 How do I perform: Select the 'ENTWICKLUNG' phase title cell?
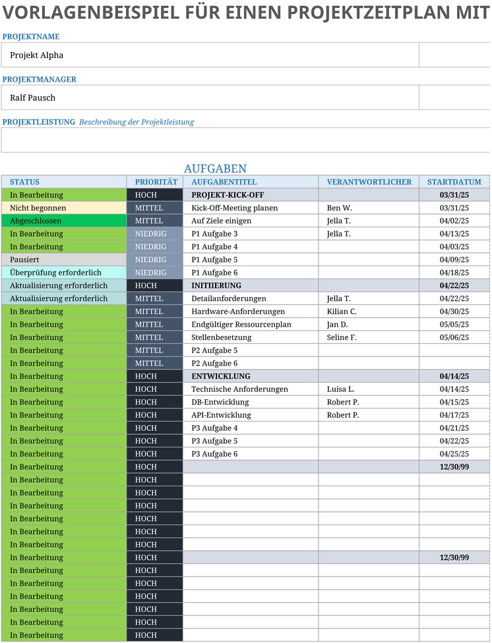pyautogui.click(x=251, y=376)
